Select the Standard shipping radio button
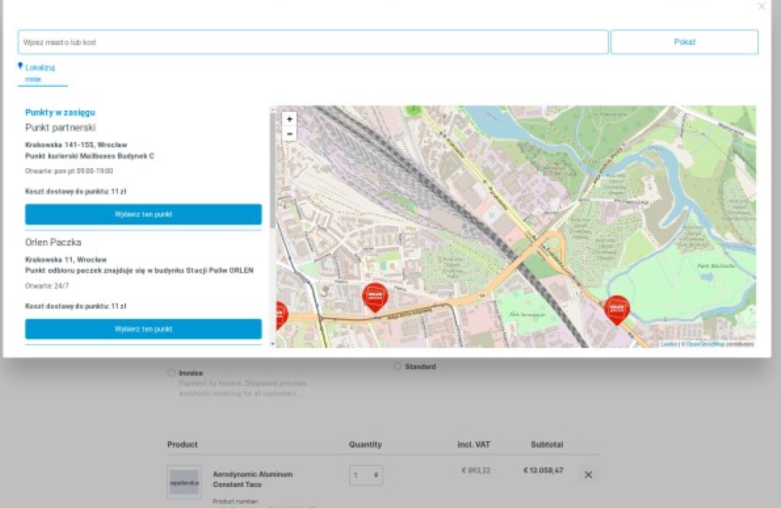This screenshot has height=508, width=781. (x=397, y=367)
